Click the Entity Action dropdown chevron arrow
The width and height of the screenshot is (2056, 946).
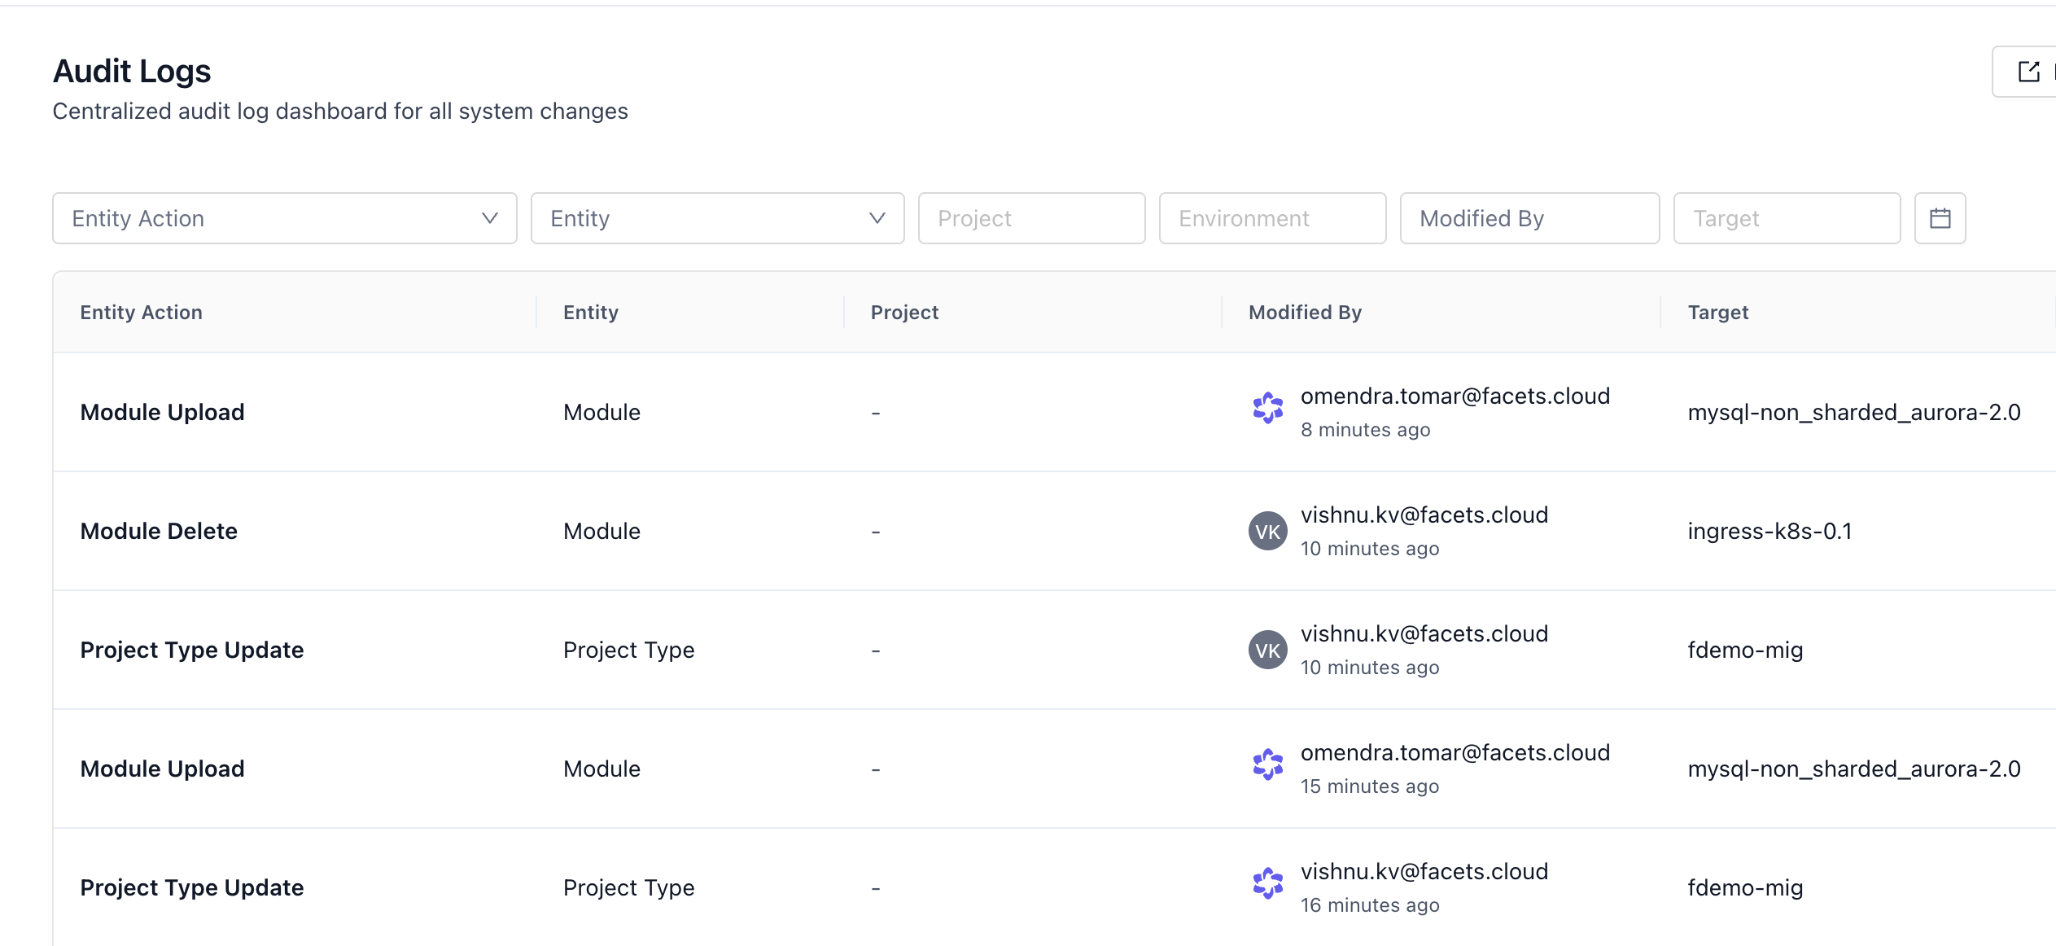pos(489,218)
